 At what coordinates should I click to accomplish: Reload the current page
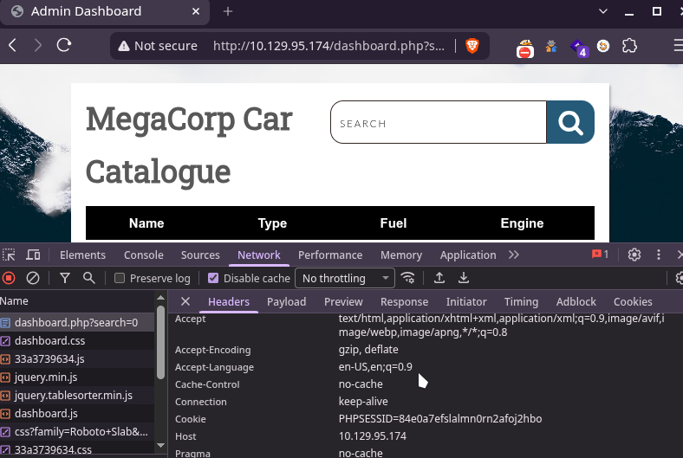click(x=64, y=45)
